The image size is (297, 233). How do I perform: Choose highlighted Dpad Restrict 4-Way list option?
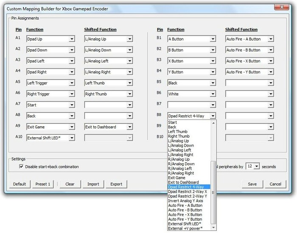coord(189,187)
